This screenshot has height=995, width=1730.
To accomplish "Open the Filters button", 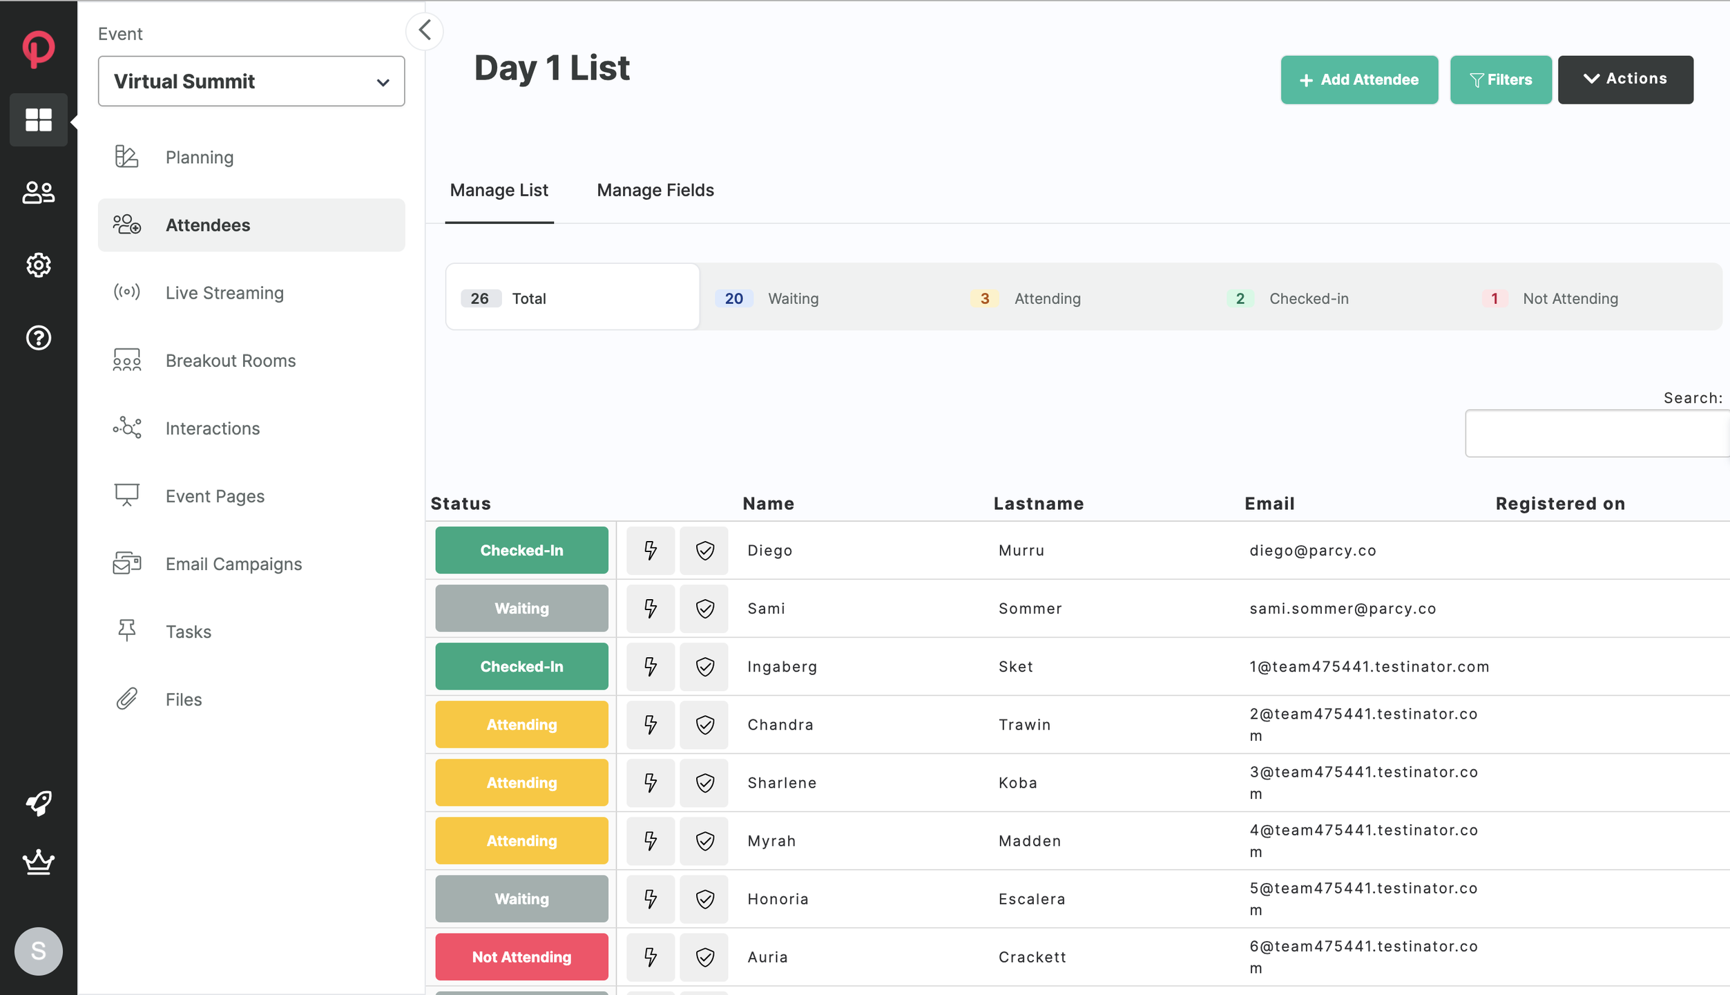I will (1500, 80).
